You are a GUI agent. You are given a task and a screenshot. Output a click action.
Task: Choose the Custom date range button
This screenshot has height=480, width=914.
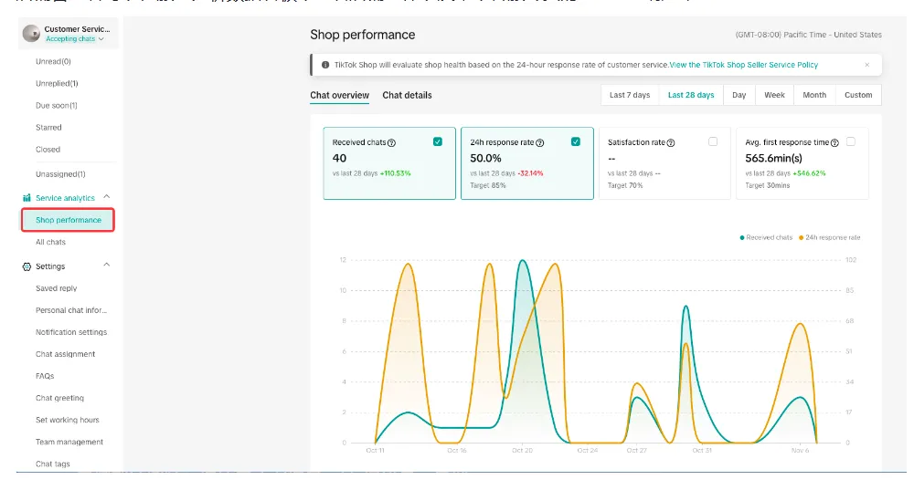[858, 95]
